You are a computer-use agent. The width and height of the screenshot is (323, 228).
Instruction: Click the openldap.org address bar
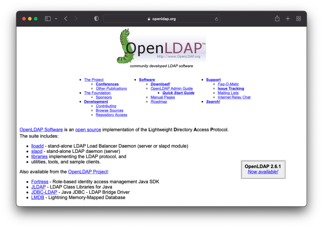(x=161, y=19)
